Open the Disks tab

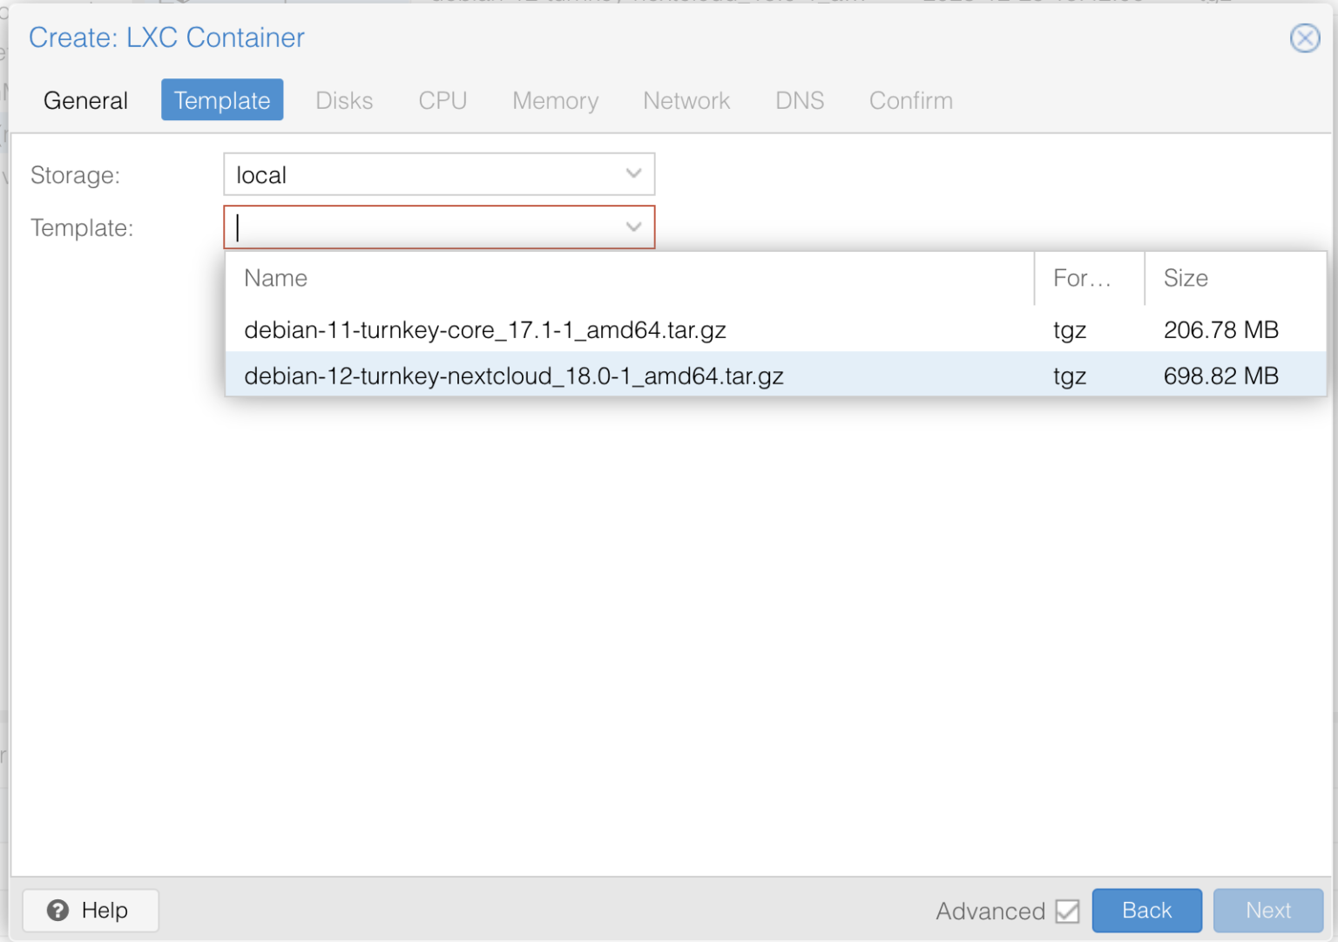point(344,100)
